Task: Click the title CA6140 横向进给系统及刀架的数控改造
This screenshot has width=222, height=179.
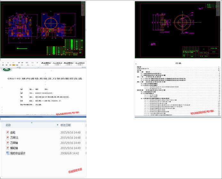Action: pos(45,78)
